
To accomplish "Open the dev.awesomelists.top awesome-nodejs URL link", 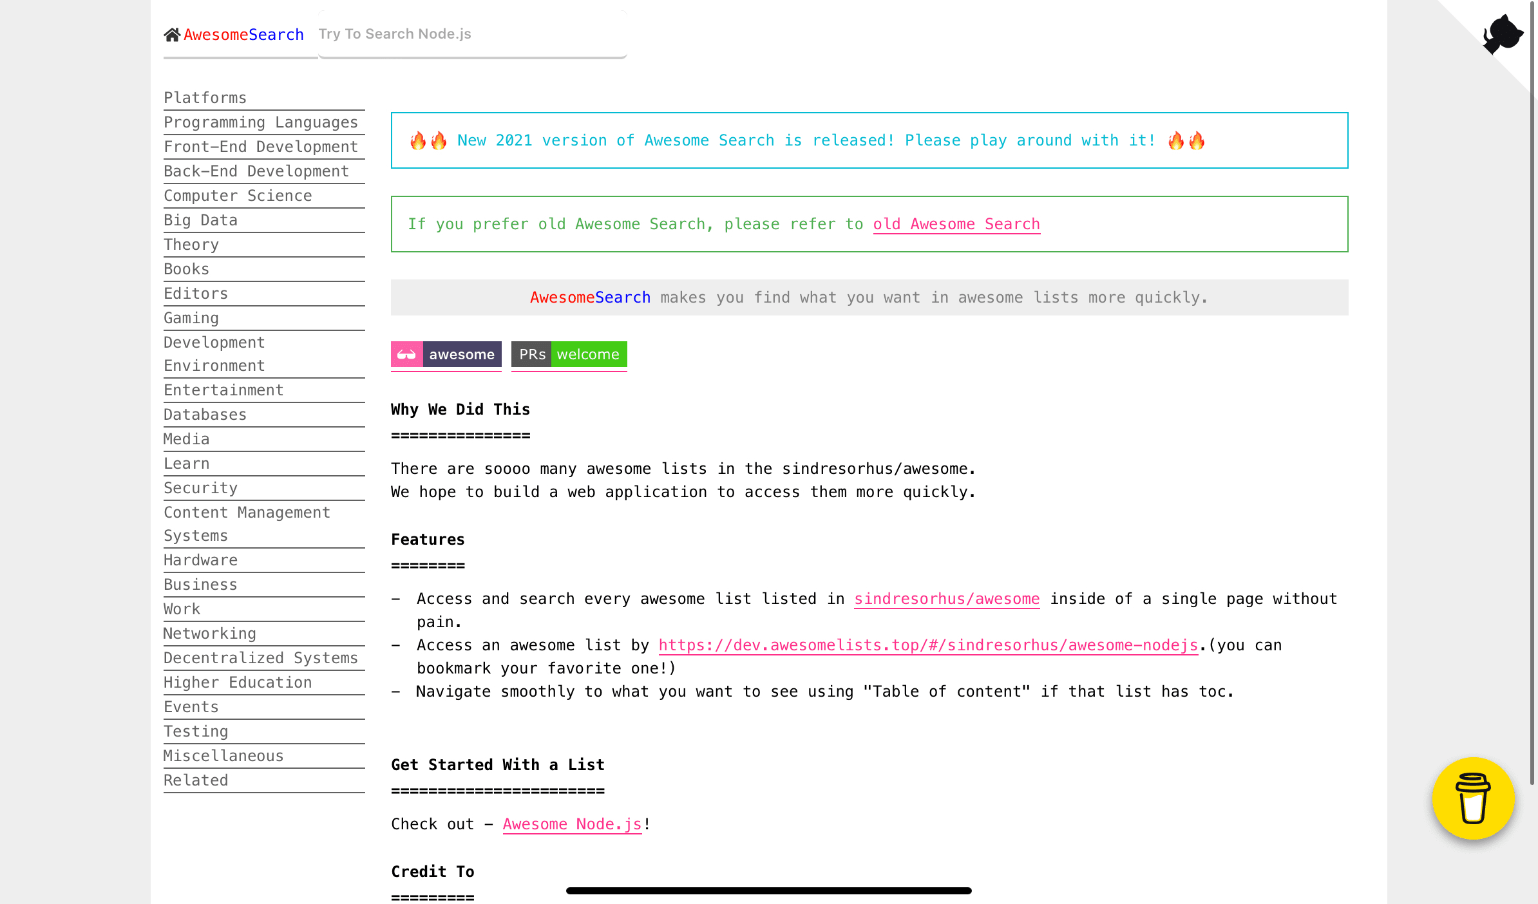I will (928, 645).
